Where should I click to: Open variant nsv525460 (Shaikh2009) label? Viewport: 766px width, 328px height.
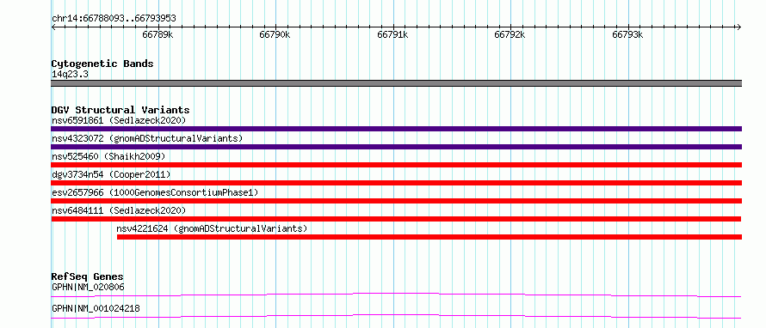(108, 156)
